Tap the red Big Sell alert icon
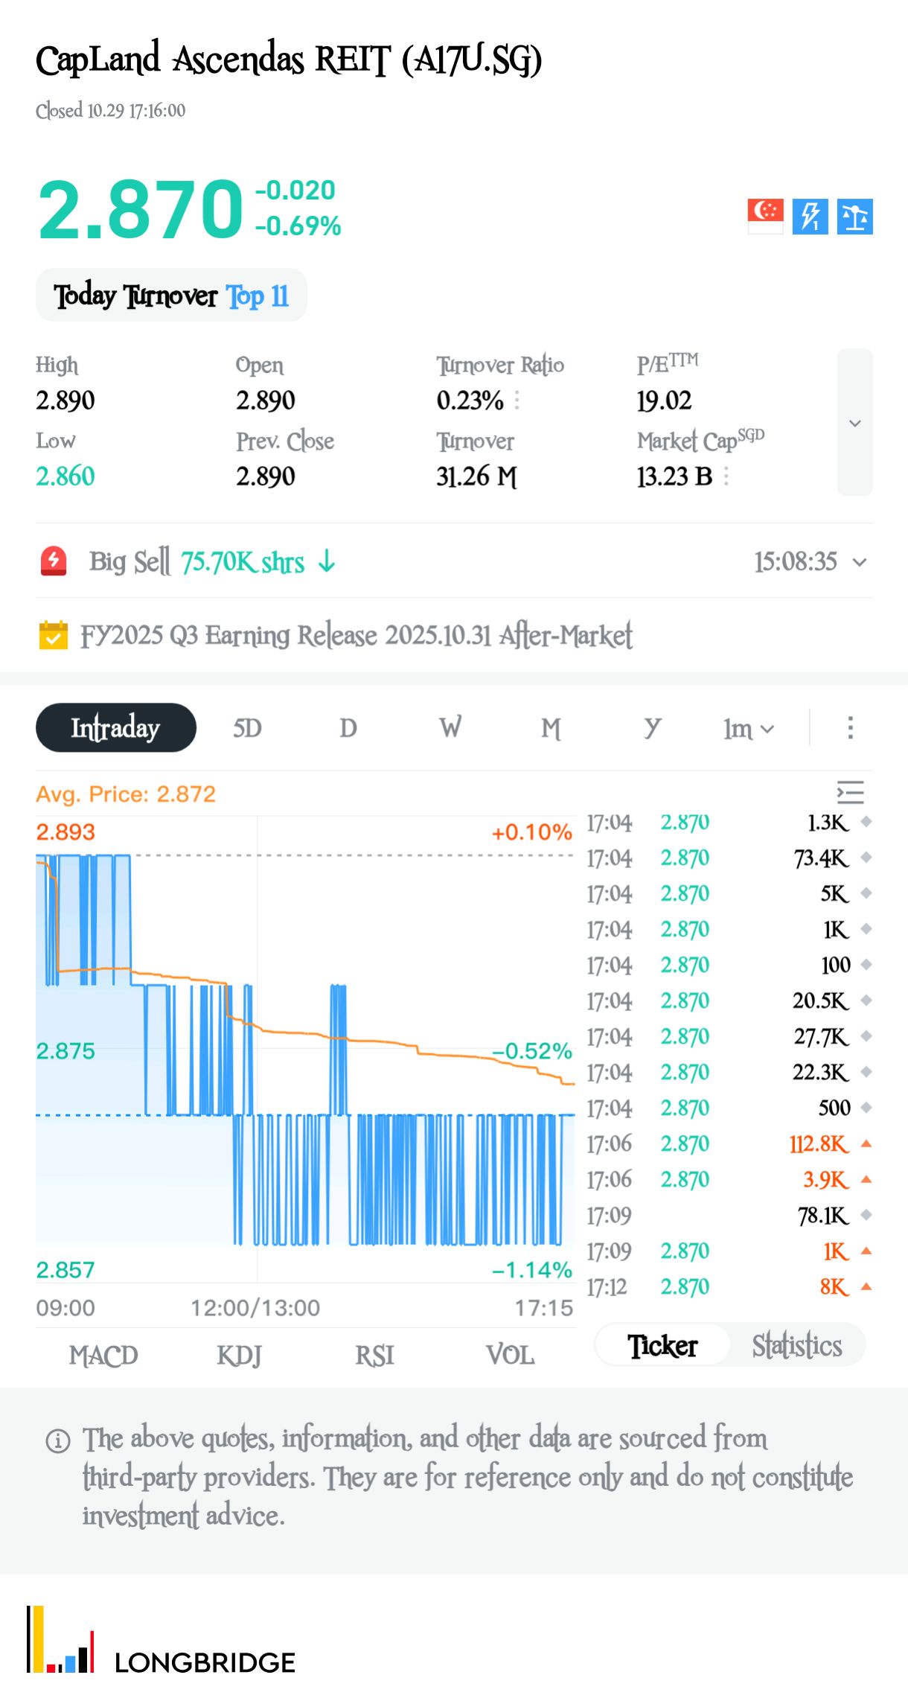 point(54,561)
